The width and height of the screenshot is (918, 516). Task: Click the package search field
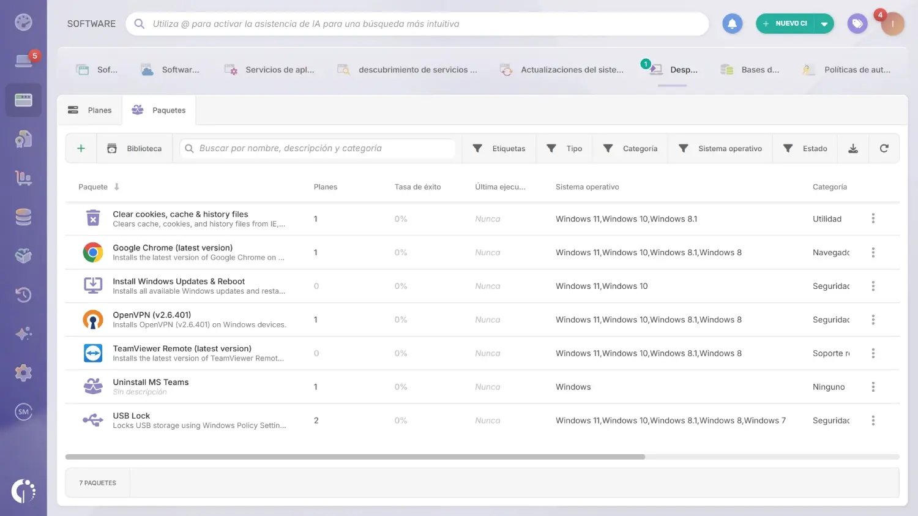coord(318,148)
